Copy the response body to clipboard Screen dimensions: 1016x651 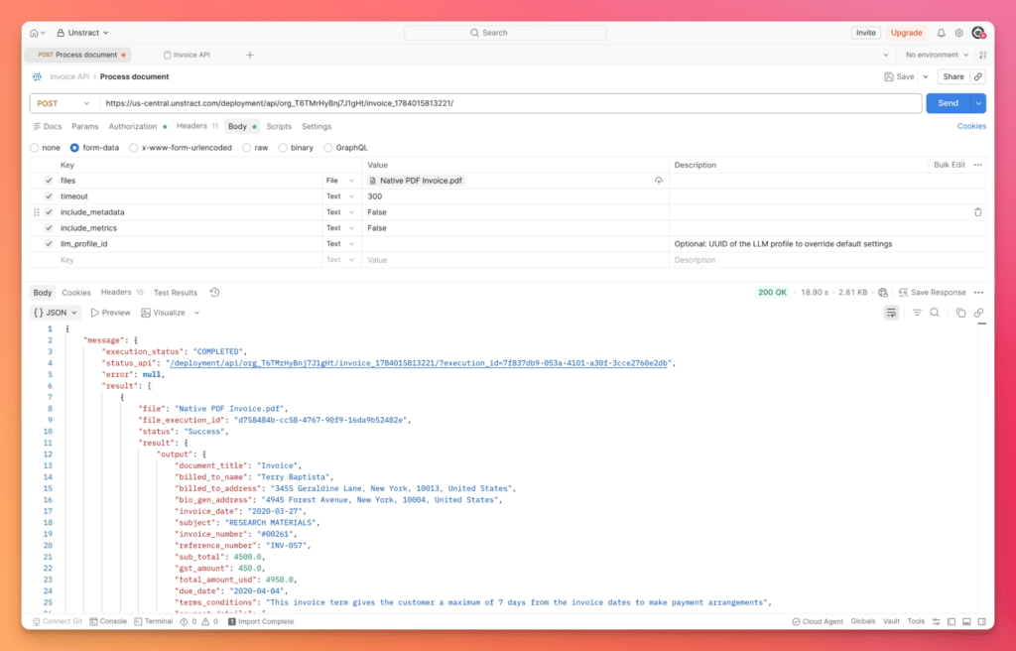pyautogui.click(x=960, y=313)
